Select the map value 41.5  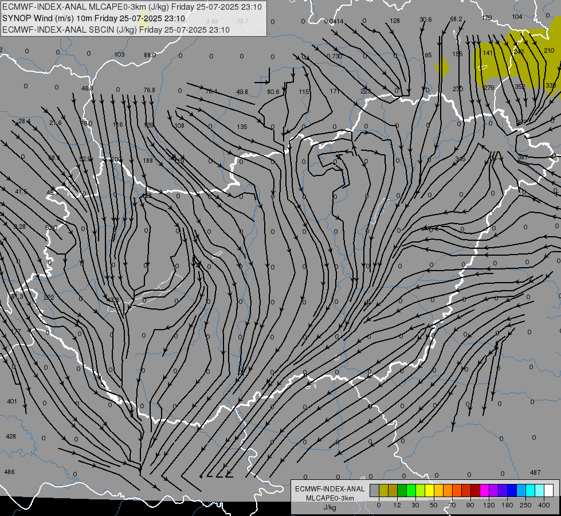(x=21, y=192)
